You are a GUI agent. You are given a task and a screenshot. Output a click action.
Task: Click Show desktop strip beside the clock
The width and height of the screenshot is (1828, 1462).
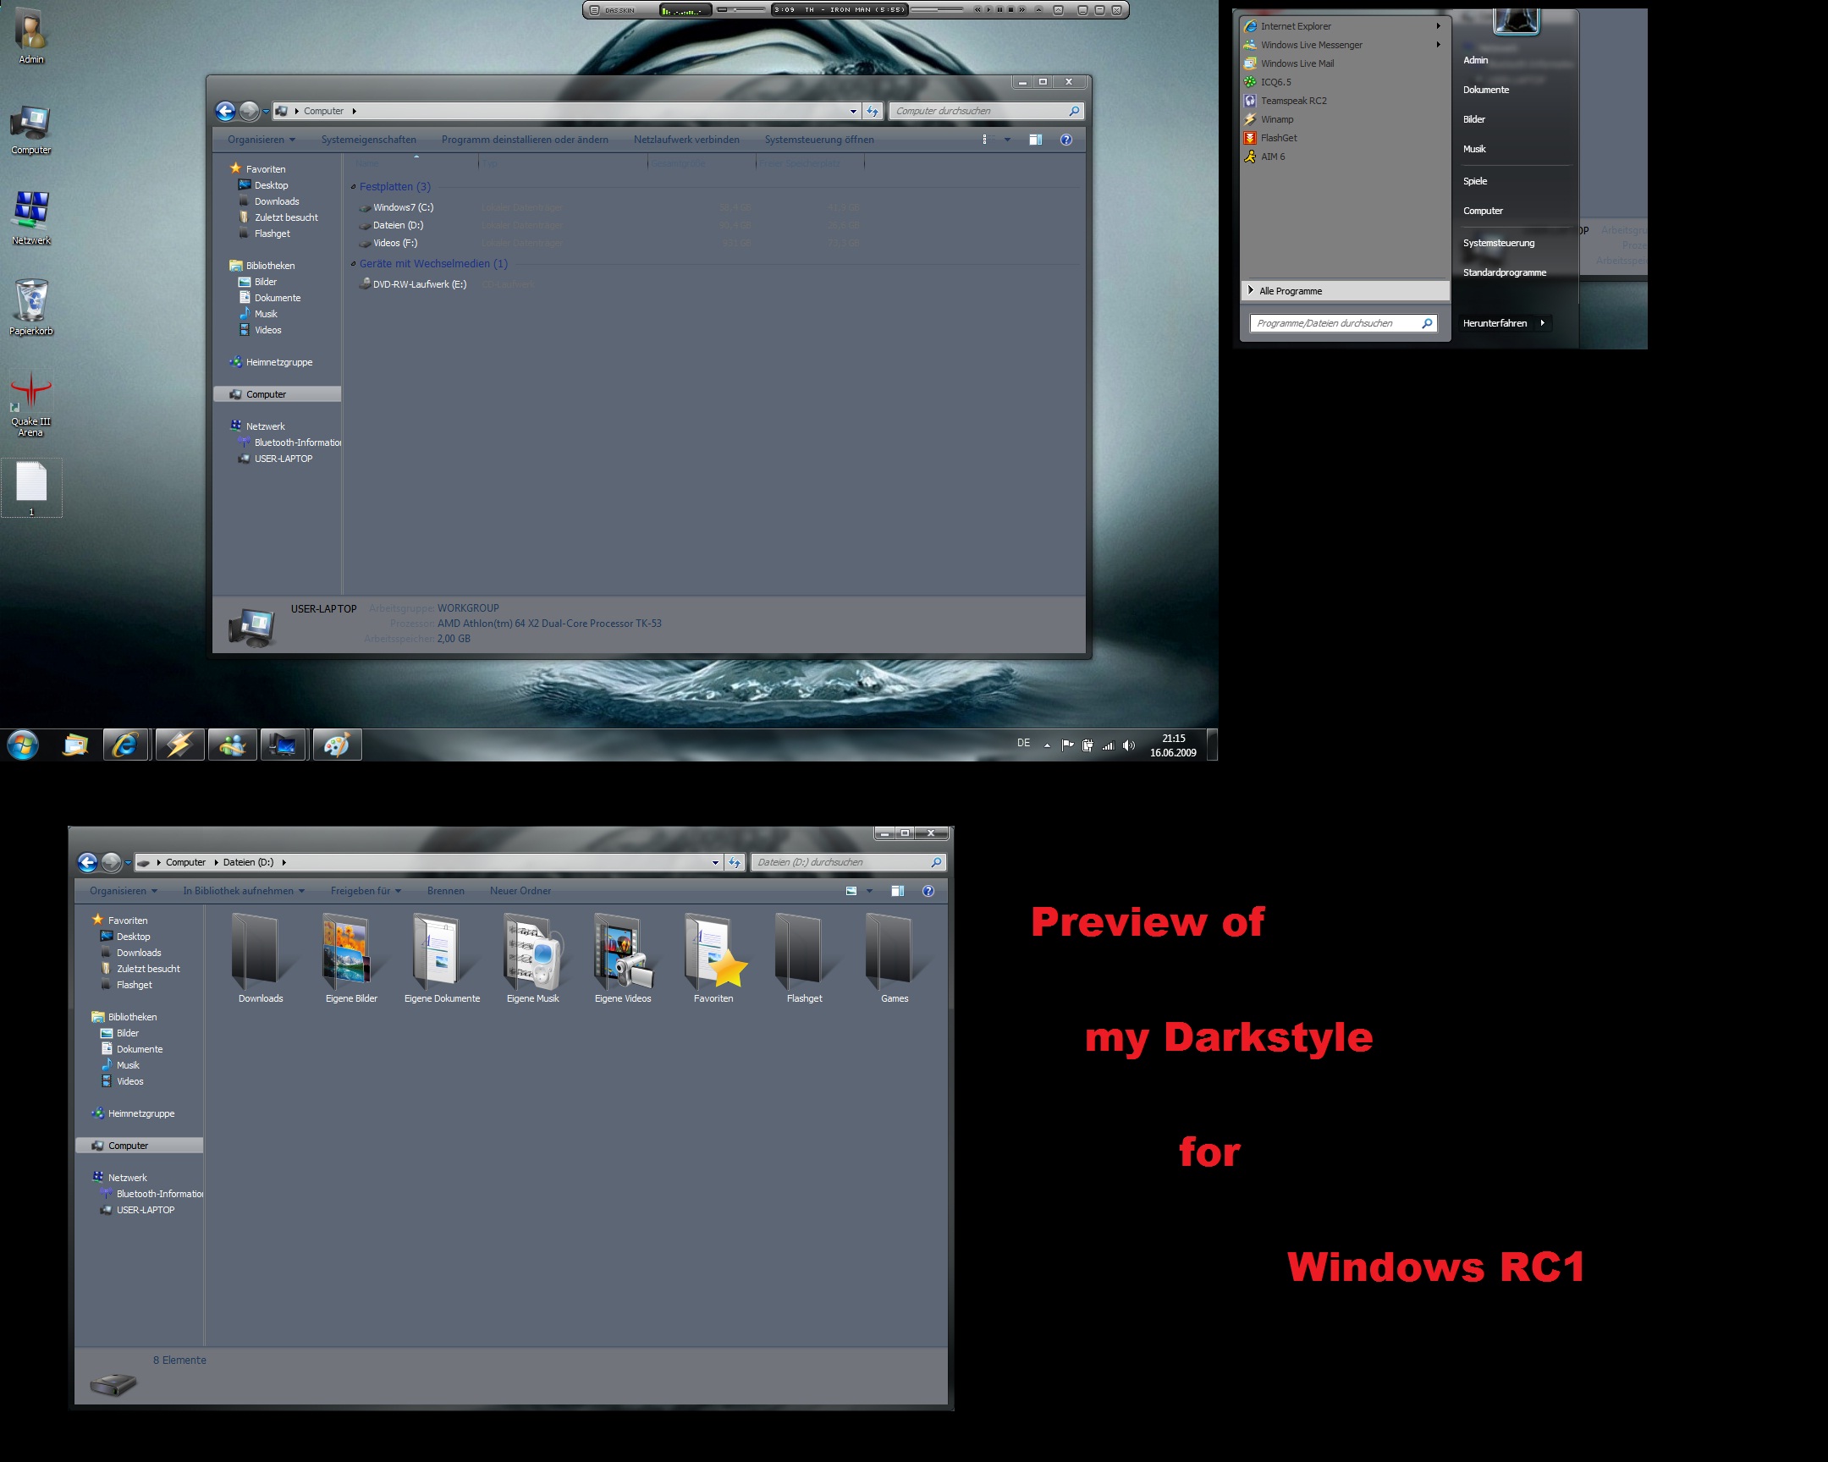(x=1213, y=745)
